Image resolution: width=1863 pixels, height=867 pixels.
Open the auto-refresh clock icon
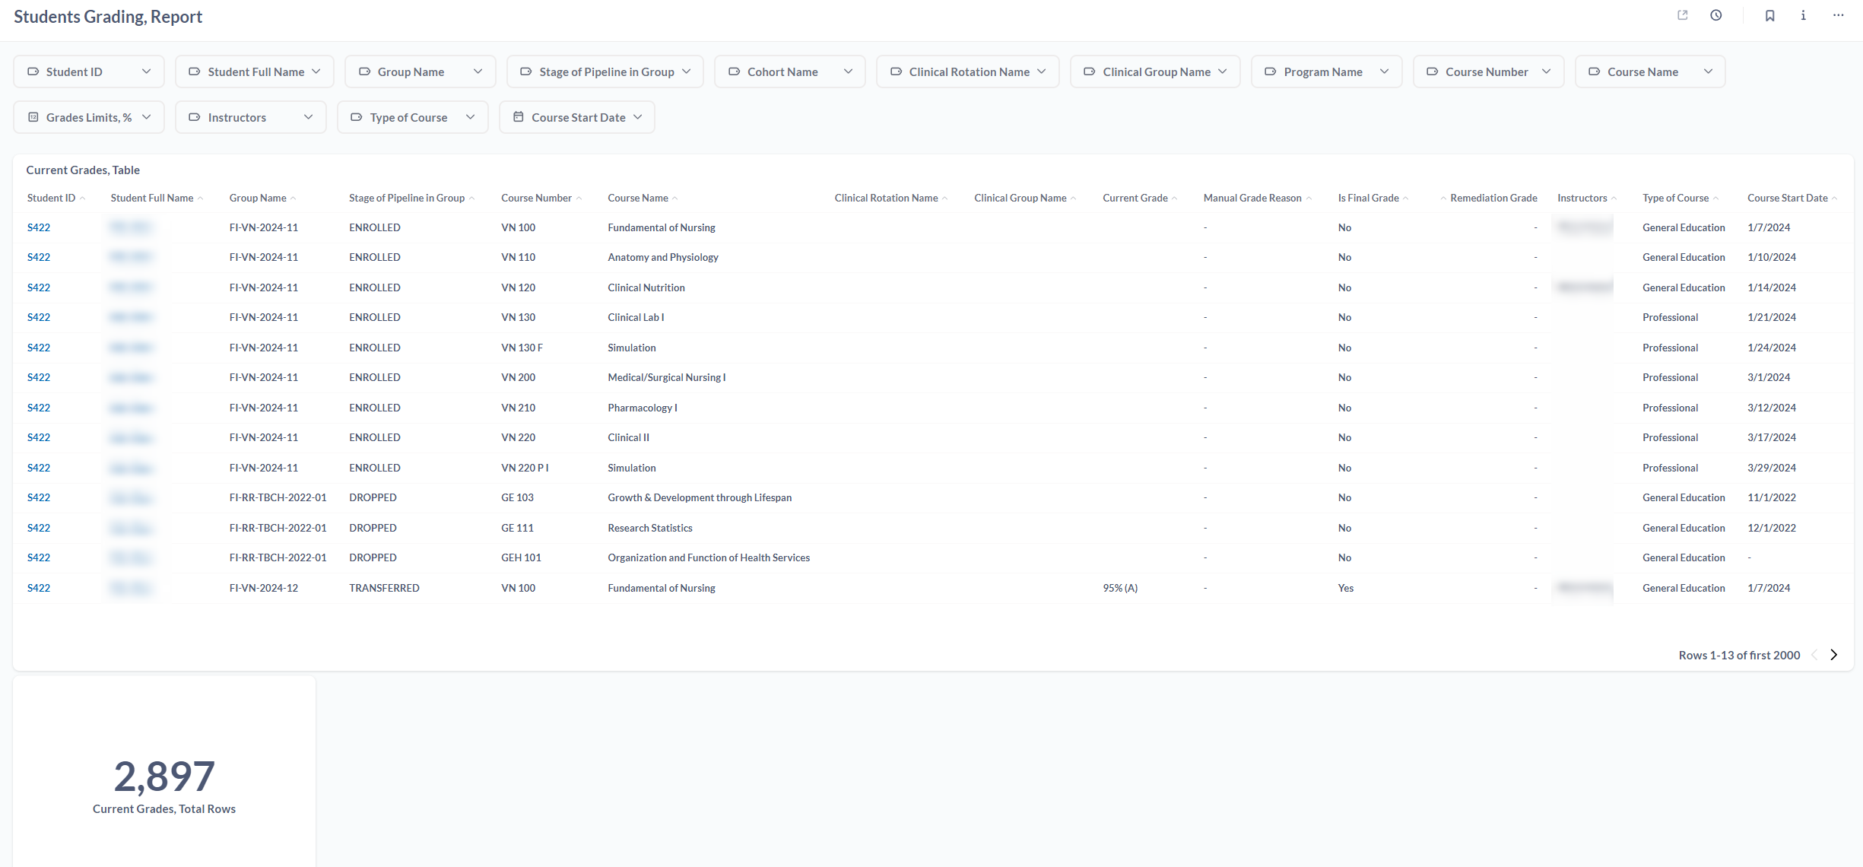click(1716, 15)
